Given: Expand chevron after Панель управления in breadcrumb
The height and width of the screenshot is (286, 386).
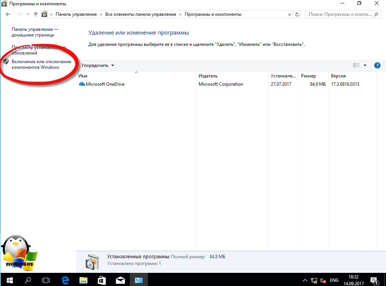Looking at the screenshot, I should tap(101, 14).
